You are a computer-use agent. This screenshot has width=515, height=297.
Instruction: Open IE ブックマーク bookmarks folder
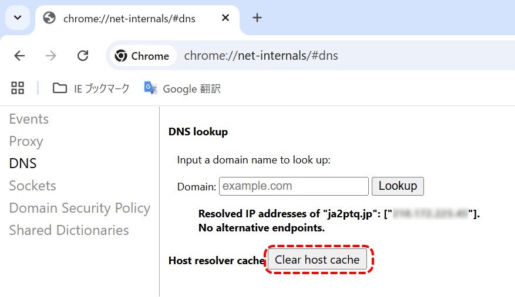point(91,88)
